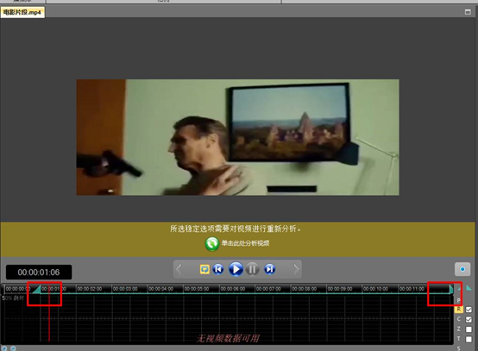
Task: Uncheck the C curve checkbox
Action: [x=469, y=319]
